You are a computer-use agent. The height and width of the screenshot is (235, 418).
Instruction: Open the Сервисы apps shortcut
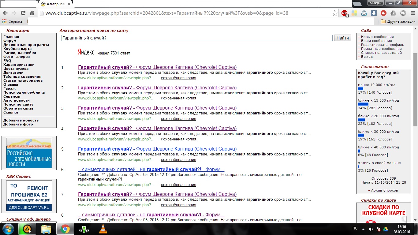coord(13,21)
